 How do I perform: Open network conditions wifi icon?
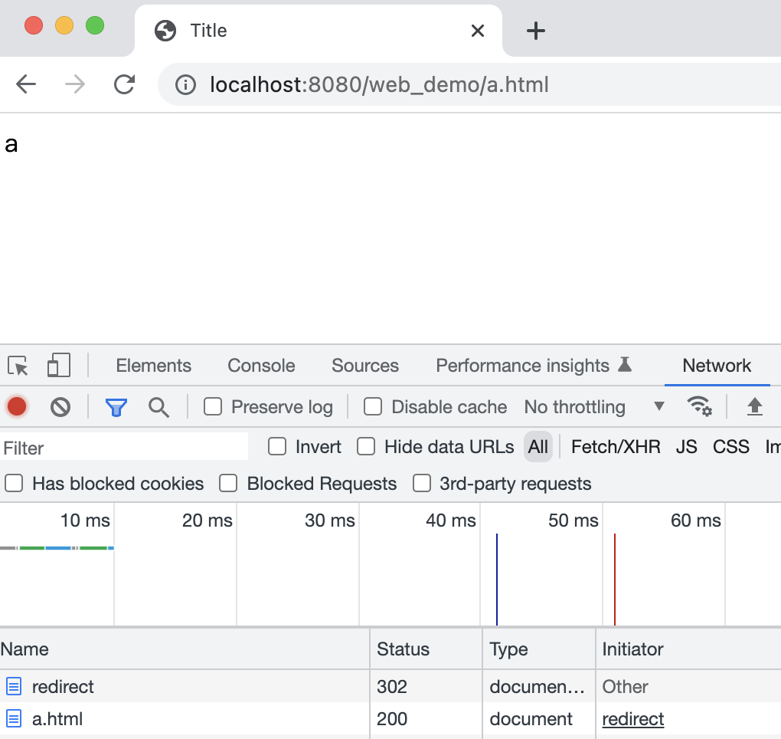[x=699, y=406]
